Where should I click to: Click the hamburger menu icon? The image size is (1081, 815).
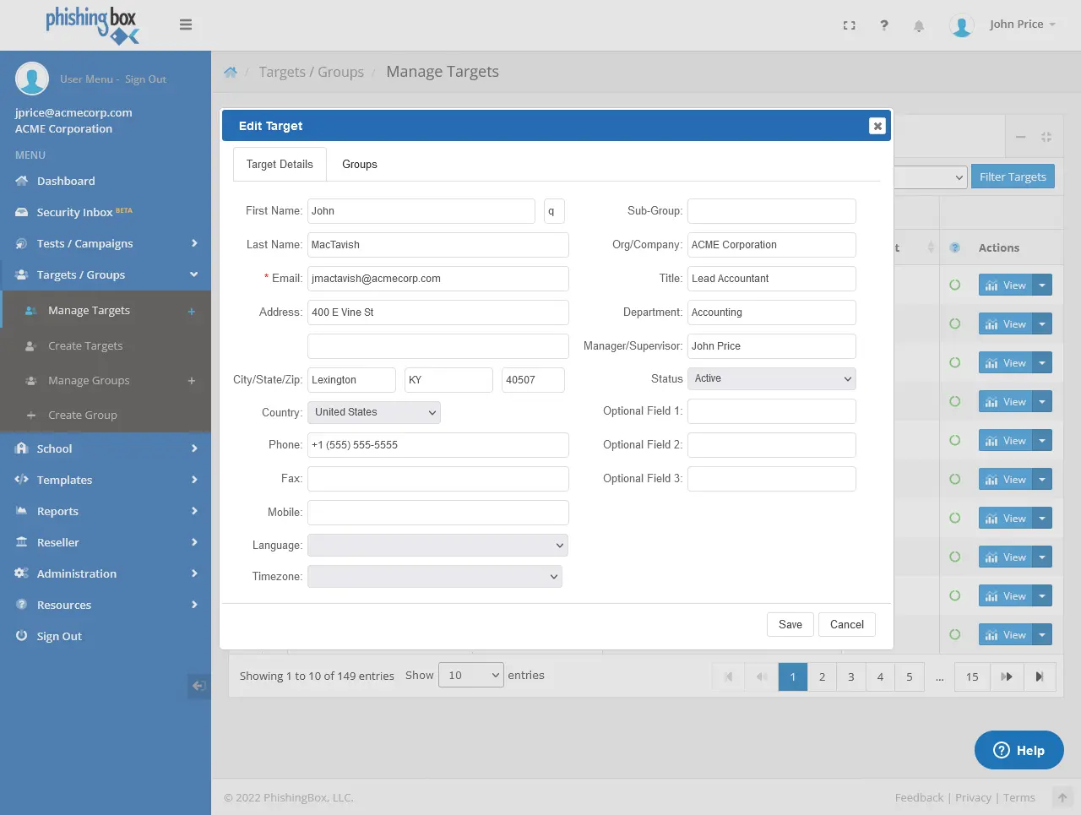point(186,24)
